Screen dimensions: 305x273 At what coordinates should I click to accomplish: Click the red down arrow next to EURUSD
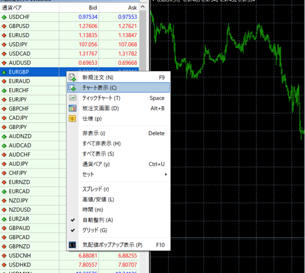click(x=4, y=35)
